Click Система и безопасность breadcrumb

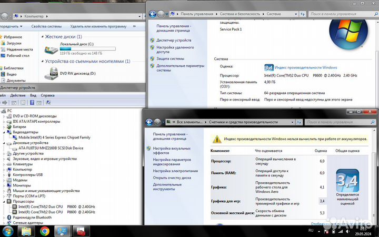point(240,14)
